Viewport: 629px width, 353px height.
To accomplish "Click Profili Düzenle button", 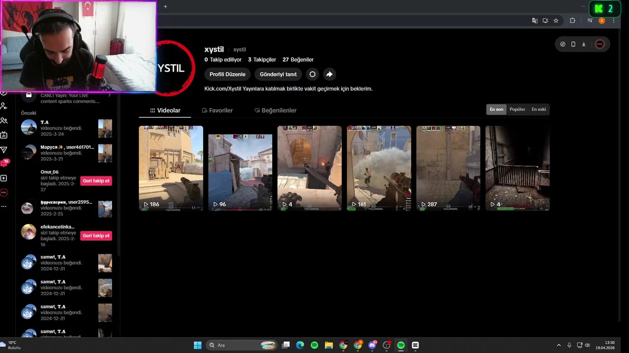I will pos(228,74).
